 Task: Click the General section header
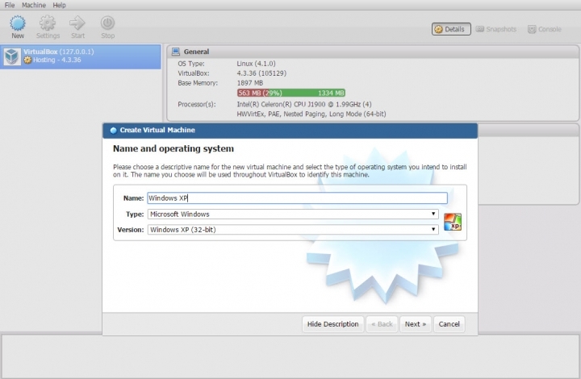pyautogui.click(x=373, y=52)
